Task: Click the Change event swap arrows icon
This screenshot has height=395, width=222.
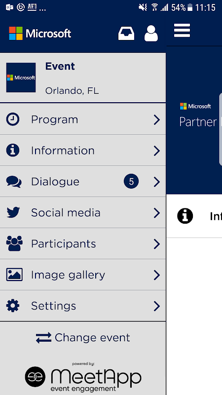Action: (x=43, y=338)
